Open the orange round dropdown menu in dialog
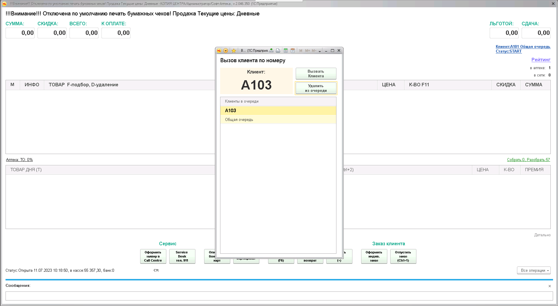The width and height of the screenshot is (558, 306). tap(226, 51)
